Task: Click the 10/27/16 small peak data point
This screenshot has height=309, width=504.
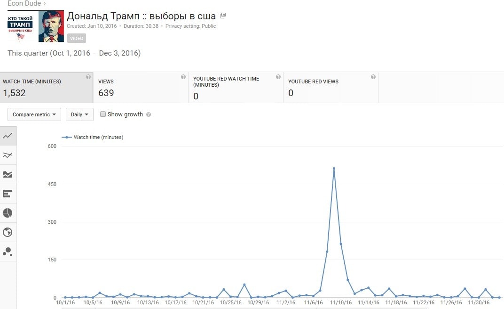Action: (244, 285)
